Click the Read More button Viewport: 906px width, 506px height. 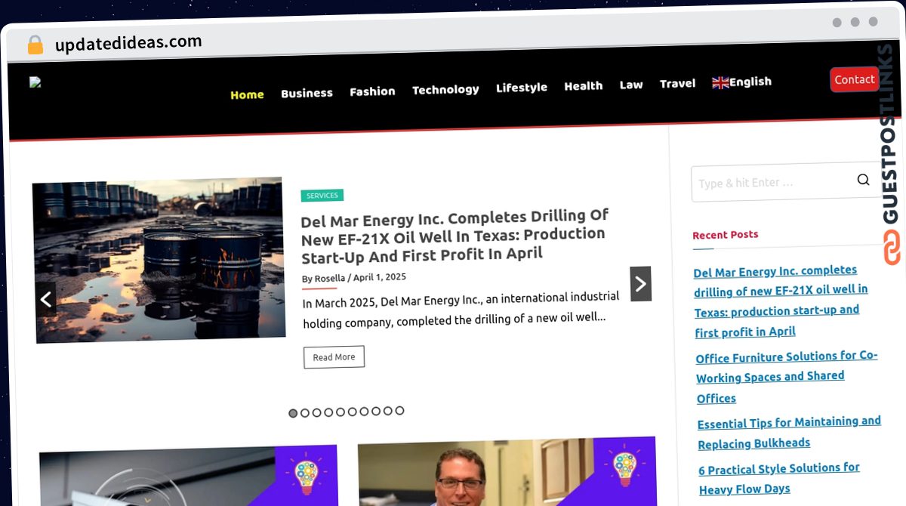click(x=334, y=357)
